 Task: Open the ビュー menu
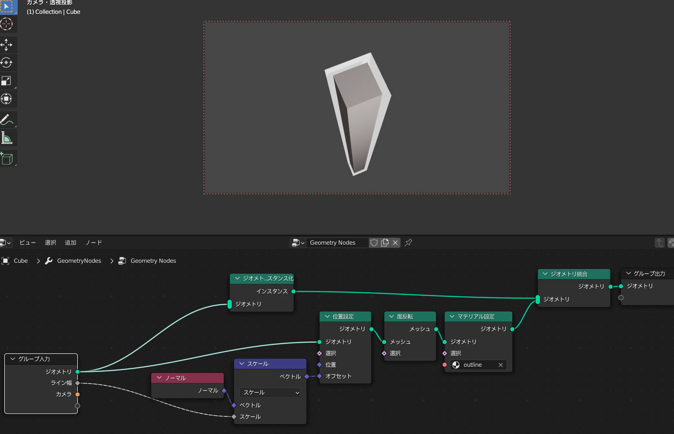point(28,243)
